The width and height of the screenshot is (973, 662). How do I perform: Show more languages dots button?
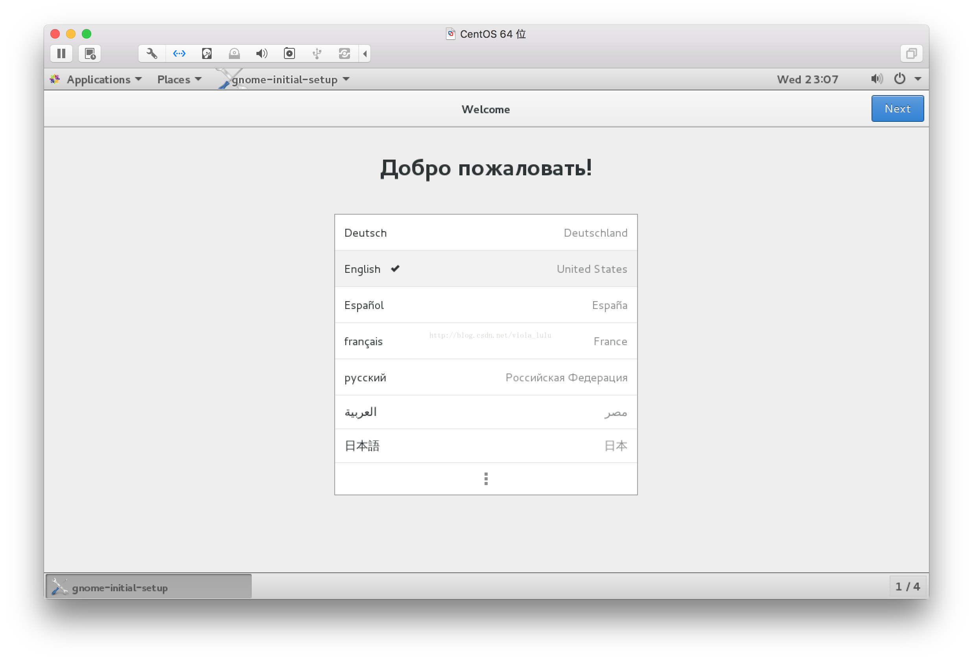click(x=486, y=479)
